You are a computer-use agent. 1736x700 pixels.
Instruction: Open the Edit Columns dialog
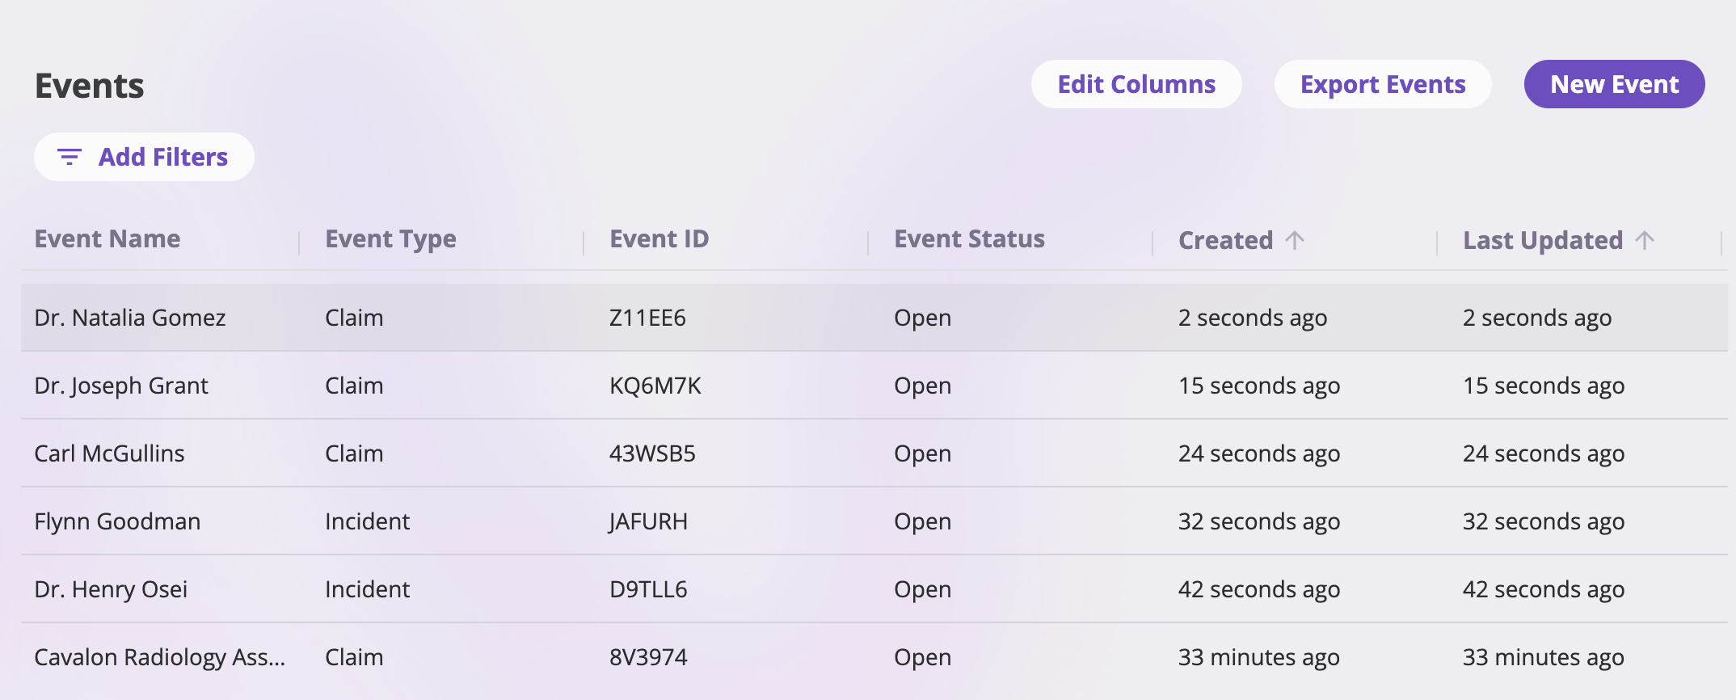[1136, 84]
